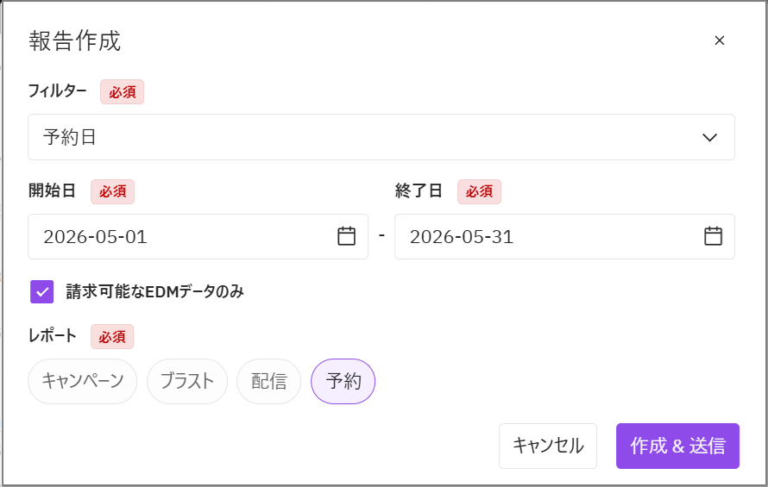Select the 配信 report chip
The width and height of the screenshot is (768, 487).
(x=269, y=381)
